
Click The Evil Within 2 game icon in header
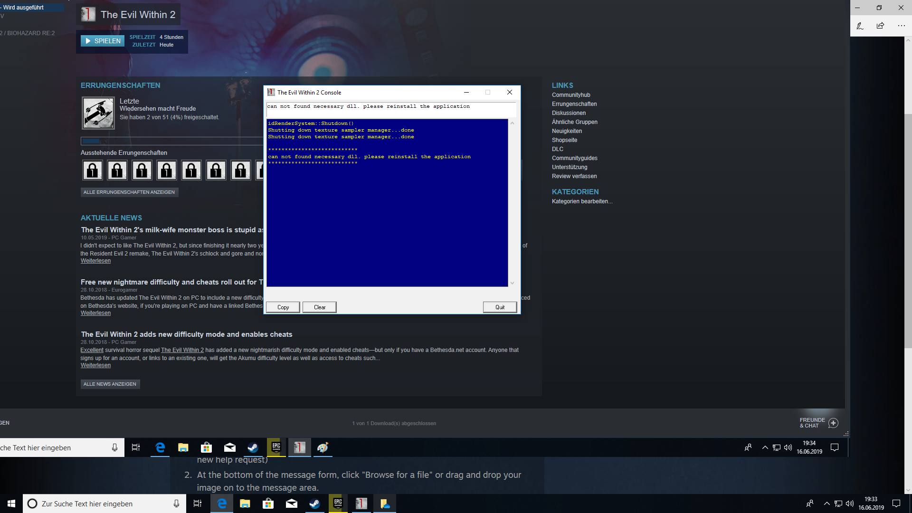tap(88, 14)
